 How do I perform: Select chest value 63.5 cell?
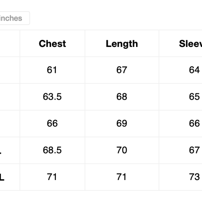pyautogui.click(x=52, y=97)
